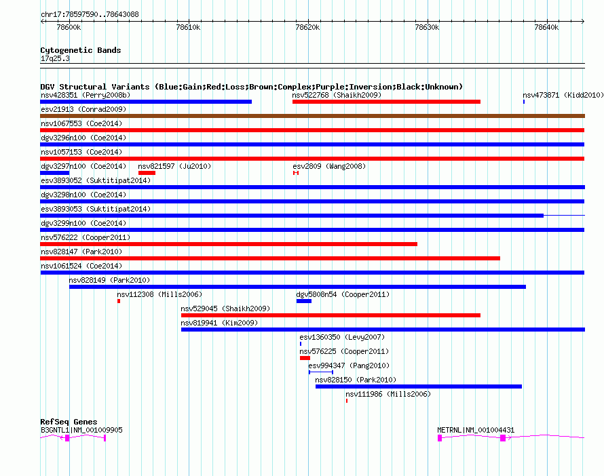Select the esv3893052 (Suktitipat2014) blue bar
The image size is (604, 476).
click(x=312, y=187)
